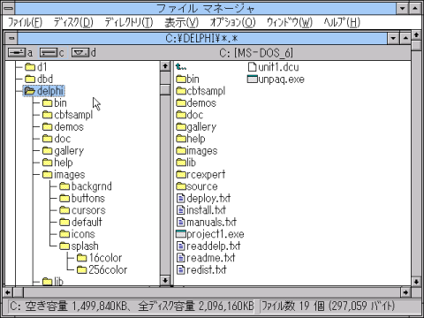This screenshot has height=318, width=424.
Task: Select unpaq.exe program file
Action: pos(276,79)
